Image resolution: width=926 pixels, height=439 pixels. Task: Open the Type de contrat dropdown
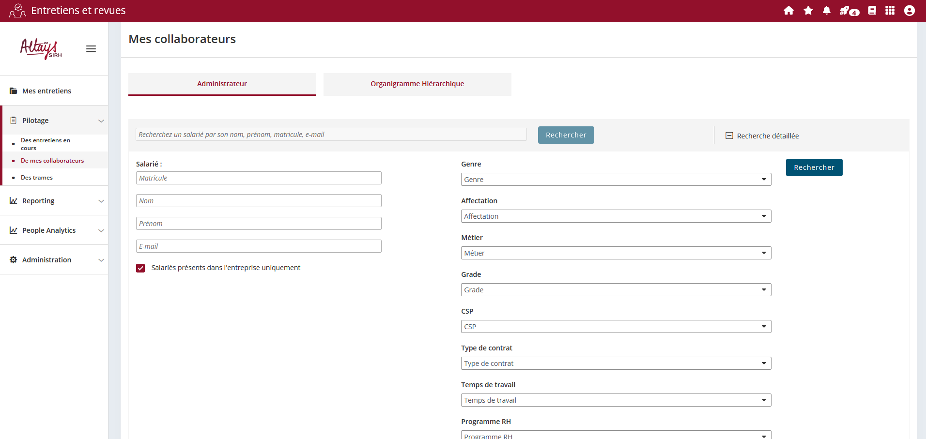pos(616,363)
